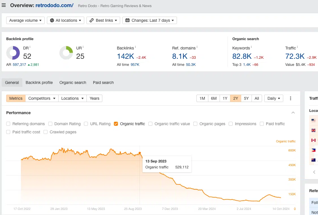Enable the Referring domains checkbox

point(8,124)
